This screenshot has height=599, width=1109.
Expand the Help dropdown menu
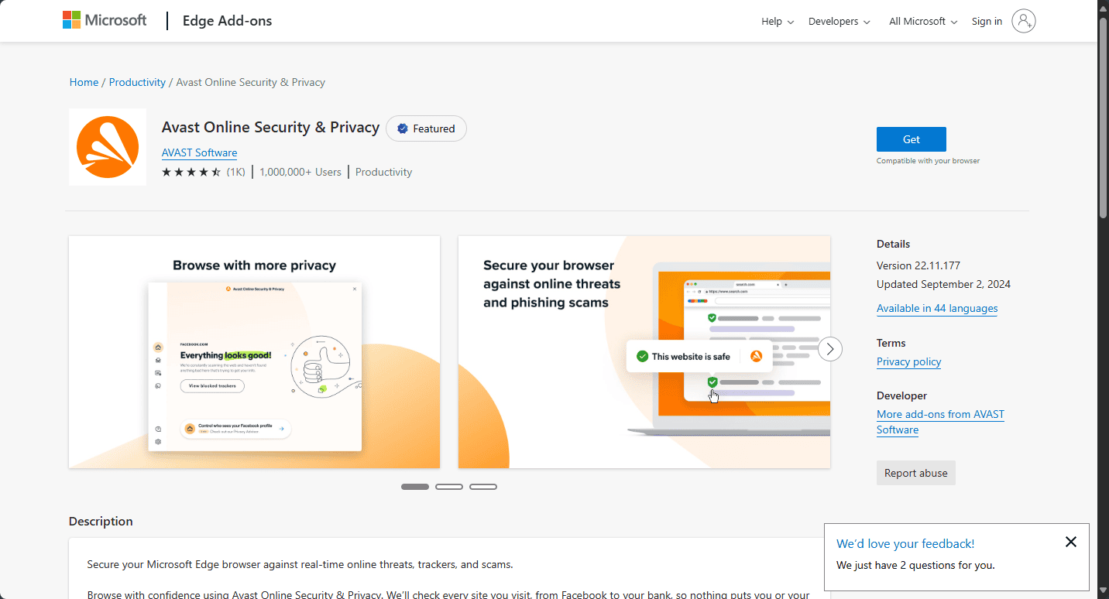click(x=778, y=22)
